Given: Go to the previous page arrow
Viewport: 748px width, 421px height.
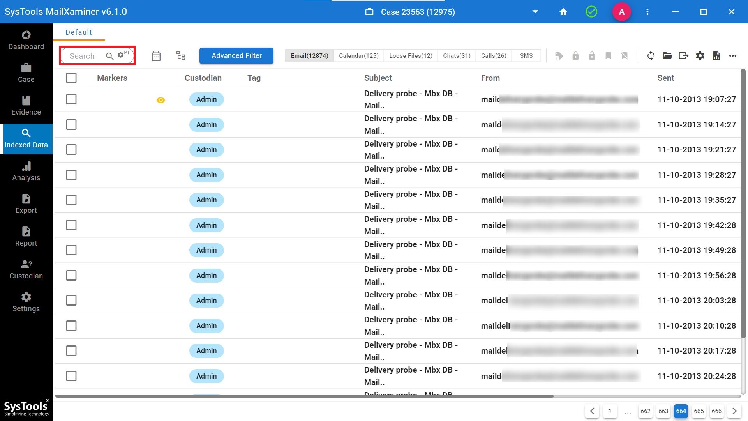Looking at the screenshot, I should (x=592, y=411).
